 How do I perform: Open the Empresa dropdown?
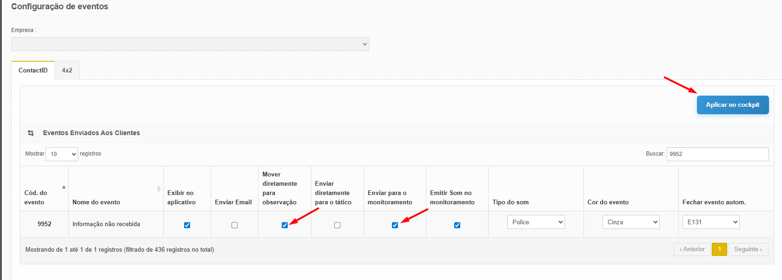point(190,44)
